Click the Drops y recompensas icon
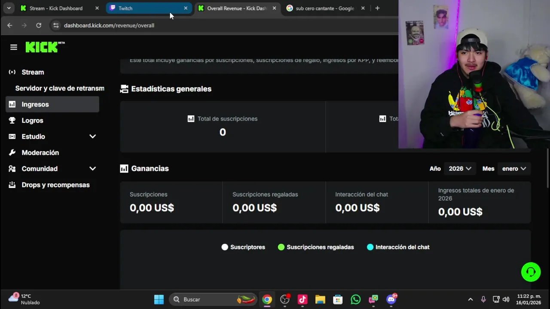550x309 pixels. tap(12, 185)
